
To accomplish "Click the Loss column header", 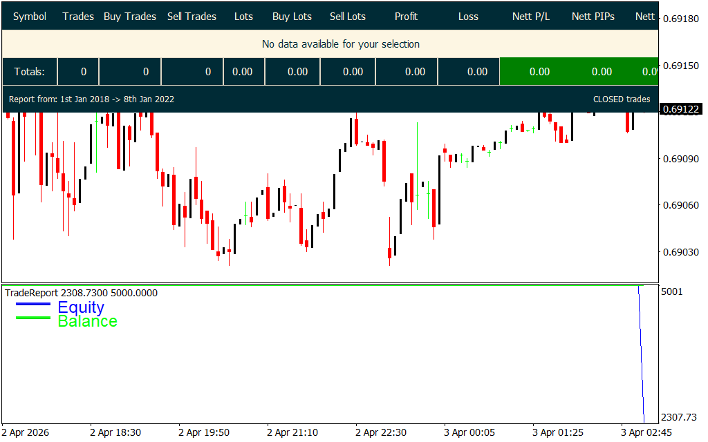I will point(468,17).
